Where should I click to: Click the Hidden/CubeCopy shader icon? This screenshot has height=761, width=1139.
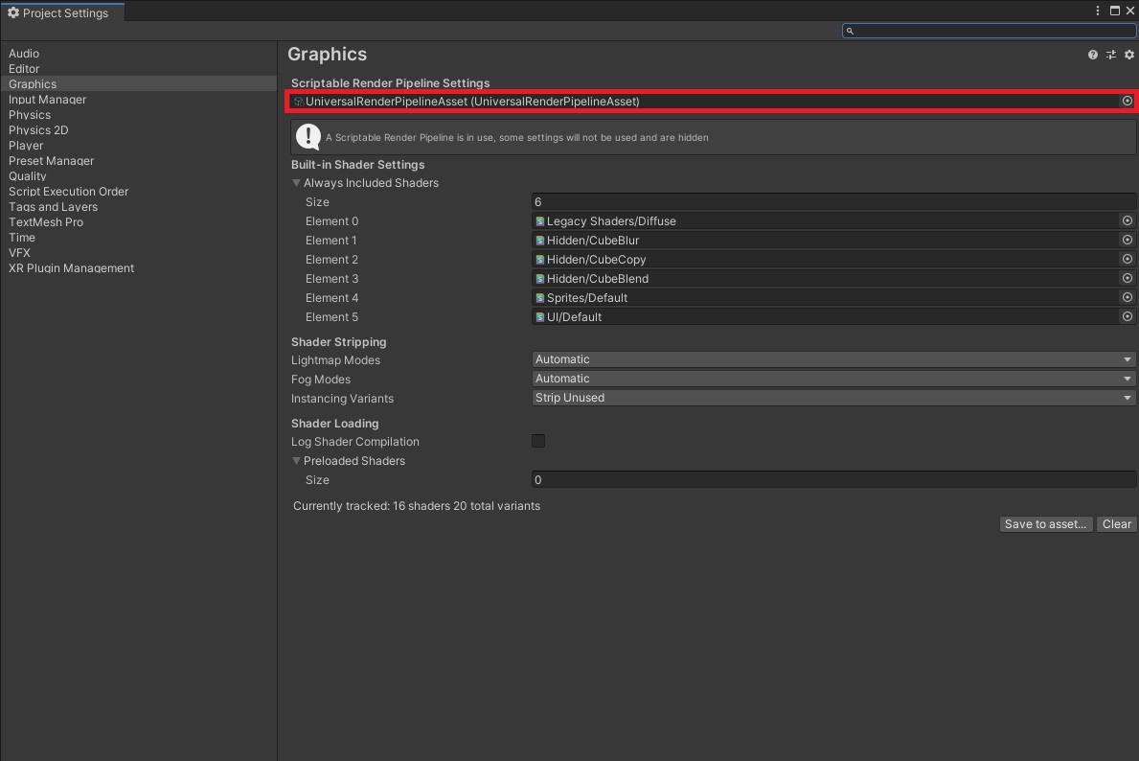coord(539,260)
